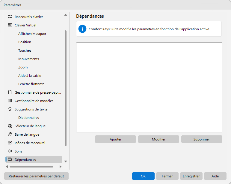Click the Comfort Keys Suite info message
The image size is (231, 184).
coord(149,29)
